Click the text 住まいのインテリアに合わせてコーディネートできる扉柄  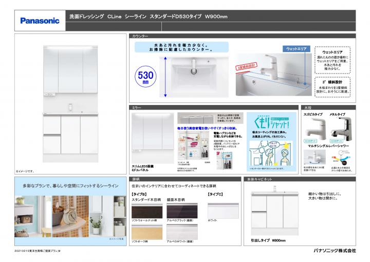pyautogui.click(x=174, y=186)
